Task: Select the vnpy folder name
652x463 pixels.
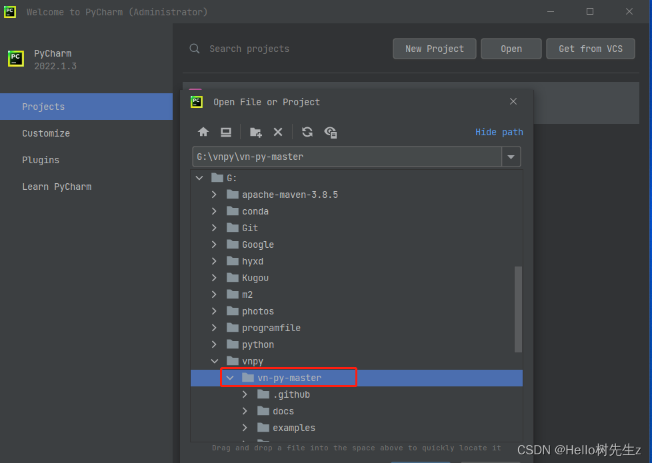Action: point(253,361)
